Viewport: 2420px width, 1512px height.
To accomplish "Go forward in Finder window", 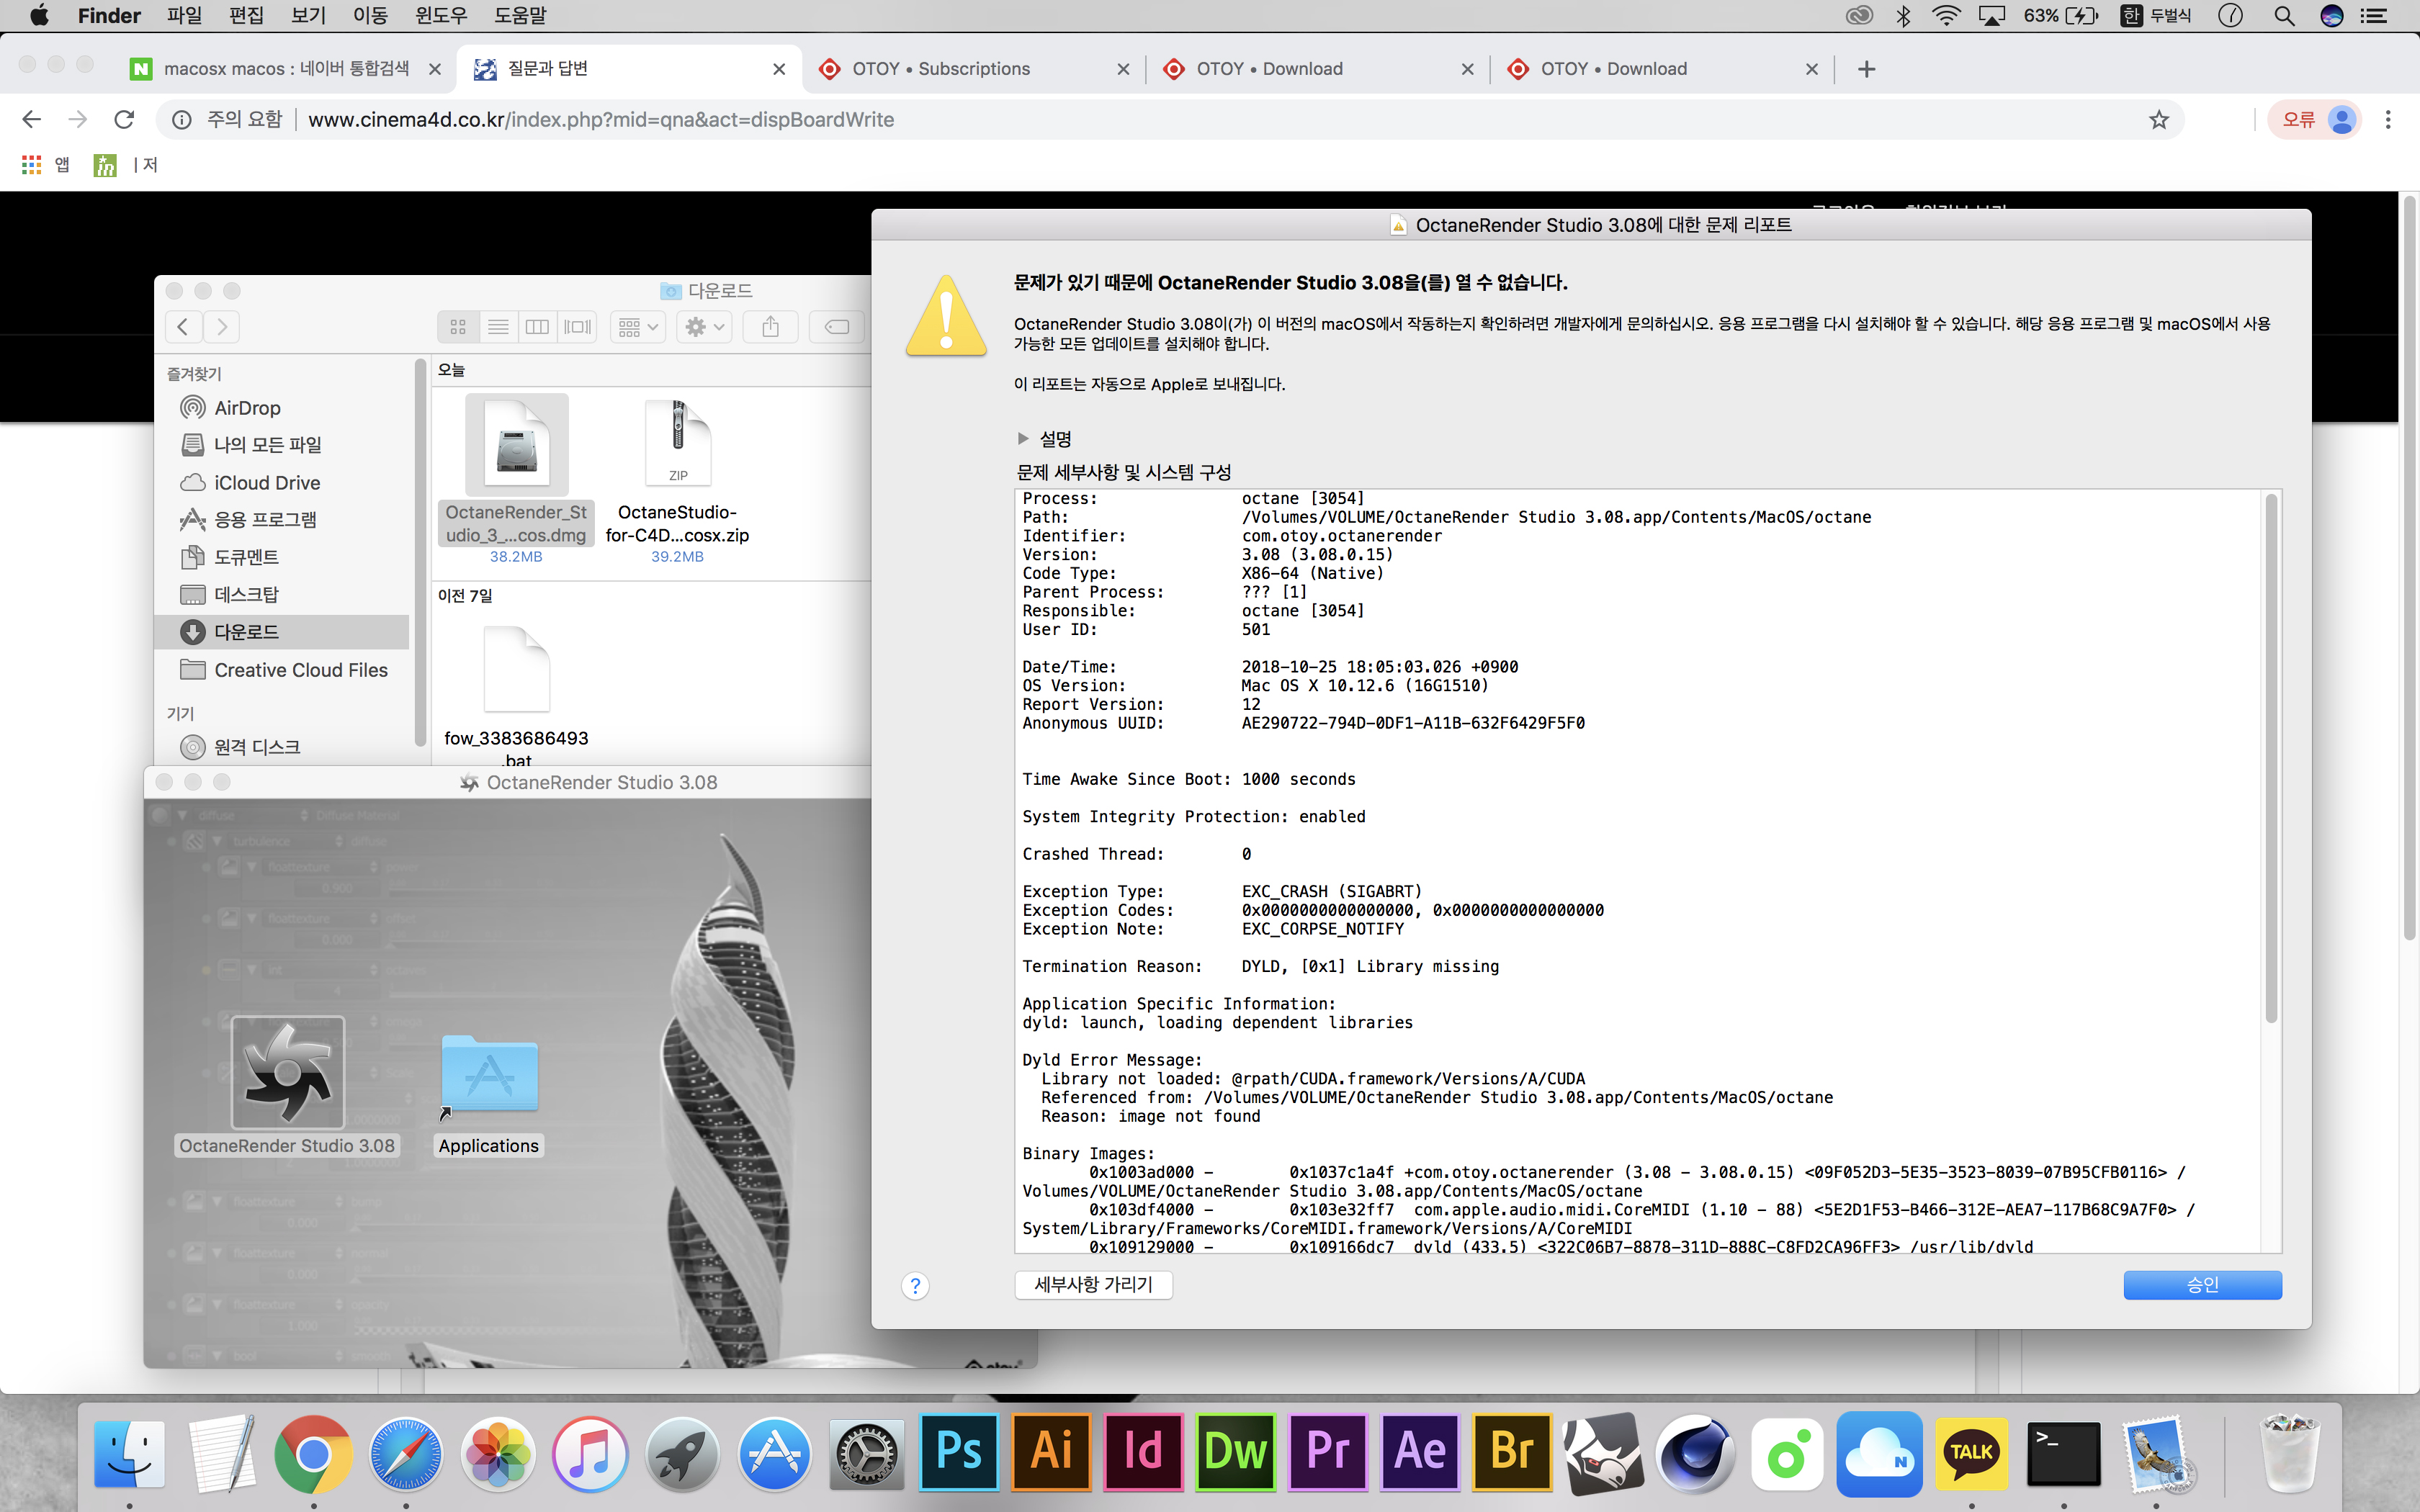I will tap(222, 327).
